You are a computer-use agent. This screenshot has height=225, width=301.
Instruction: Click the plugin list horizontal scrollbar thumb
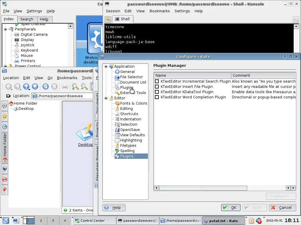[x=203, y=188]
